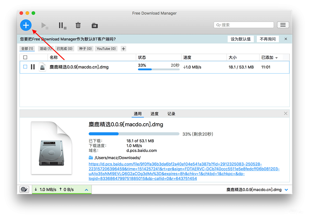Click the details panel progress bar
Viewport: 309px width, 218px height.
tap(134, 134)
